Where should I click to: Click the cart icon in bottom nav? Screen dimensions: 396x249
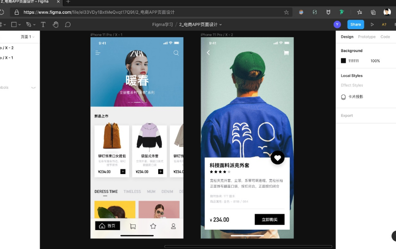click(x=133, y=226)
